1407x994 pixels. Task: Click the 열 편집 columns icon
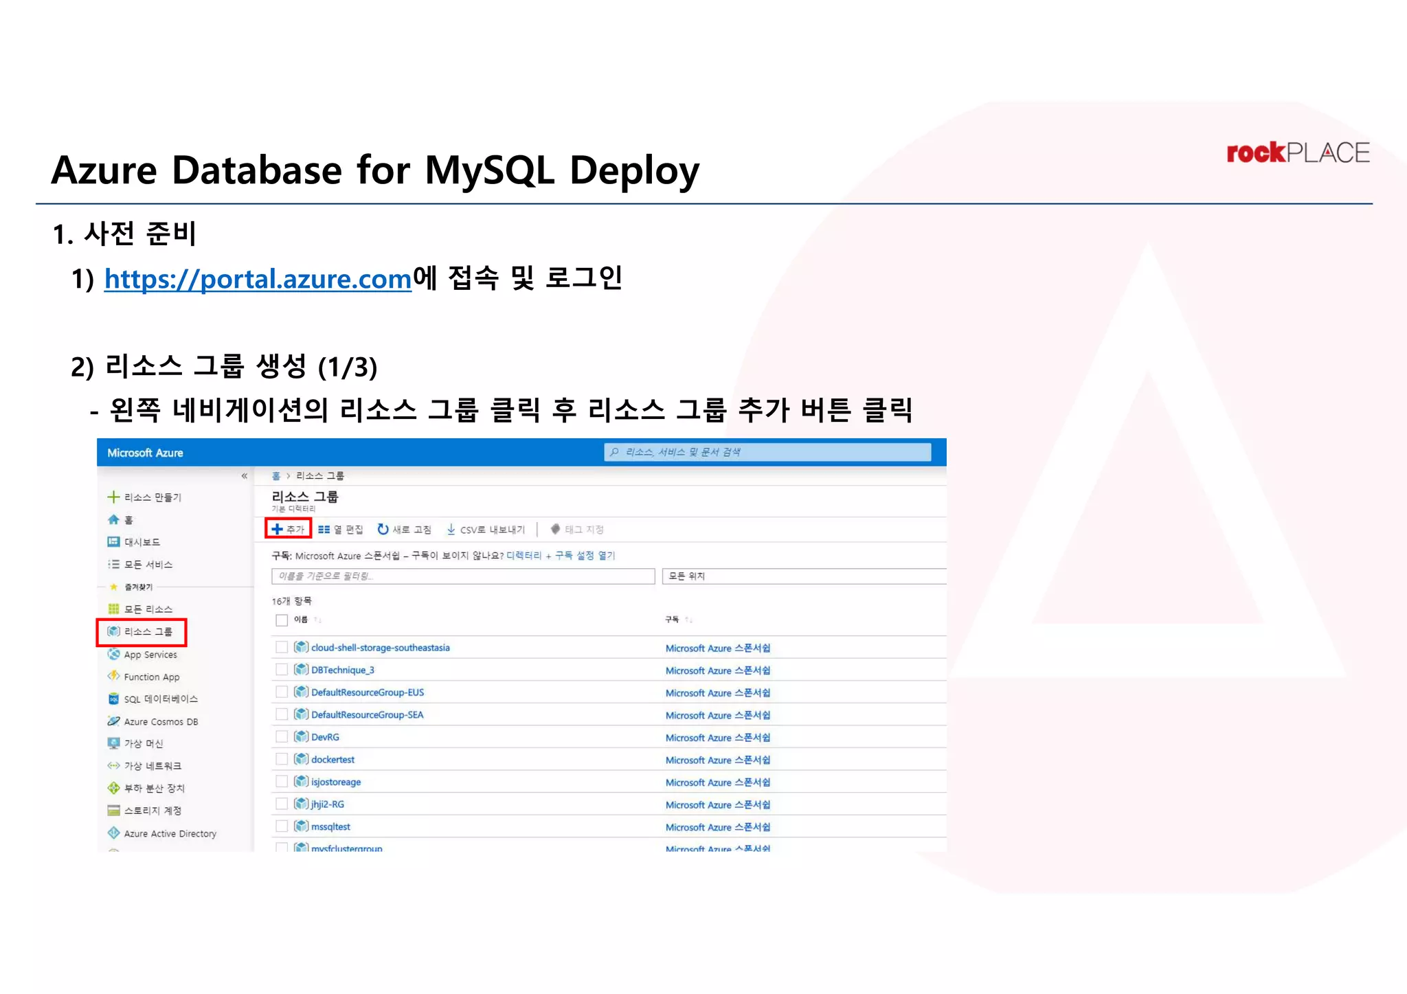(324, 530)
